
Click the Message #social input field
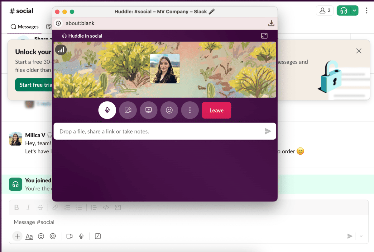[189, 222]
